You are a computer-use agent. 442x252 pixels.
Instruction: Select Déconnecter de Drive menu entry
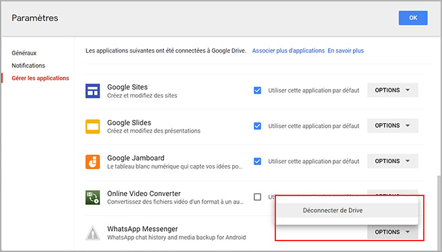(x=347, y=210)
